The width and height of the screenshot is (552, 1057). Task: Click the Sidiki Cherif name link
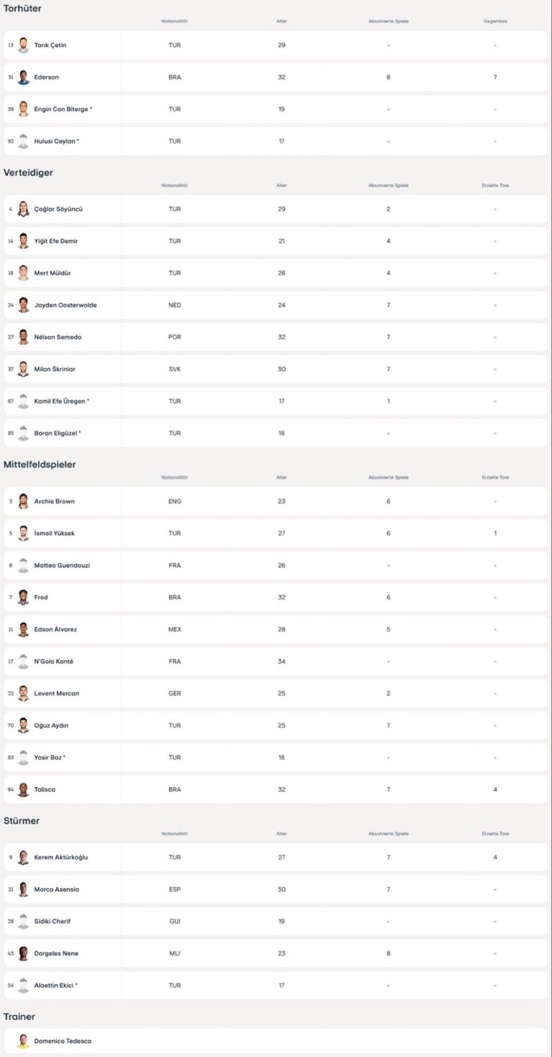(x=52, y=922)
